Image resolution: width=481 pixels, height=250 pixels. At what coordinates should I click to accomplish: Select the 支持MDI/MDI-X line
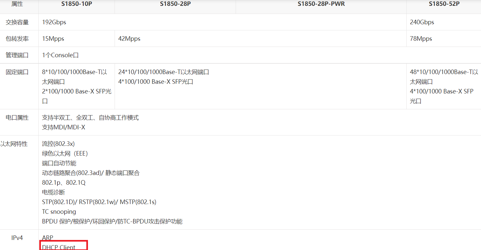click(x=64, y=127)
